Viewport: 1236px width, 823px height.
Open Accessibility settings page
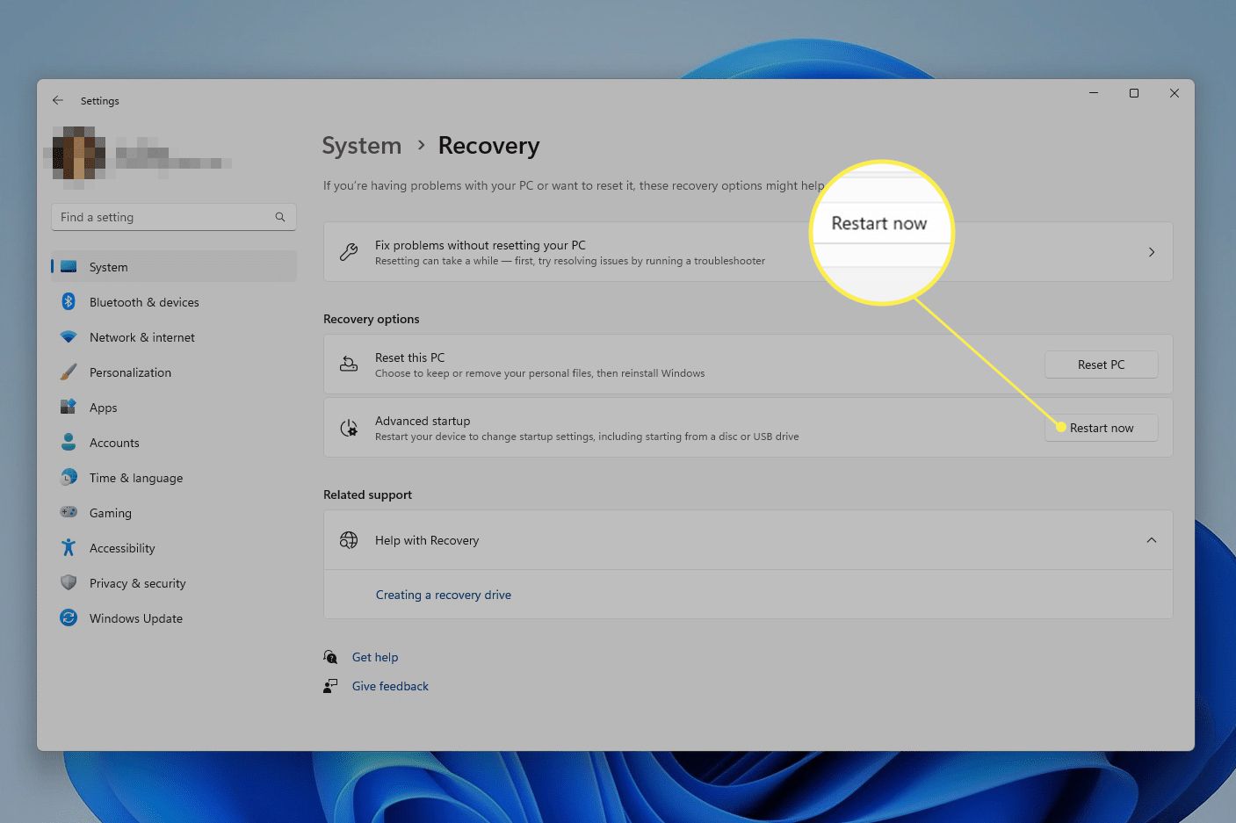(174, 548)
